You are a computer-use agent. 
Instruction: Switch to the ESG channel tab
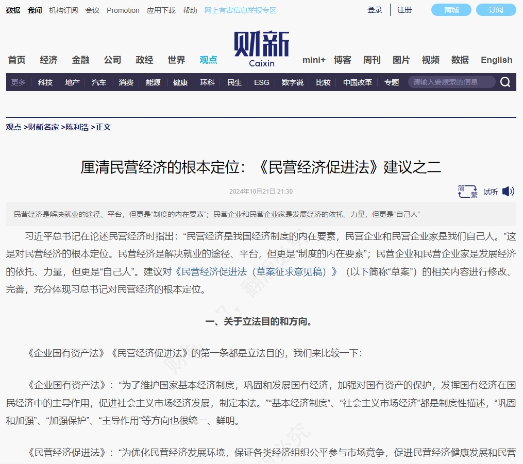coord(261,82)
